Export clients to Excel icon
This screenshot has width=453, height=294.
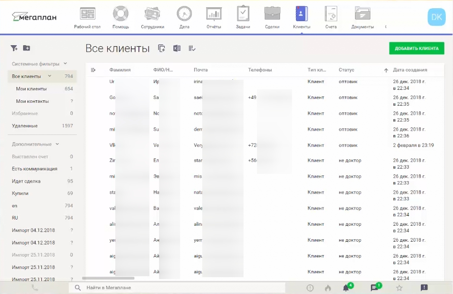(x=177, y=48)
